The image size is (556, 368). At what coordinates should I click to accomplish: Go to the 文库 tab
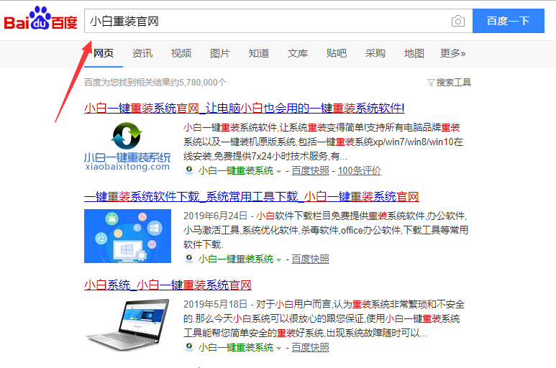coord(298,53)
